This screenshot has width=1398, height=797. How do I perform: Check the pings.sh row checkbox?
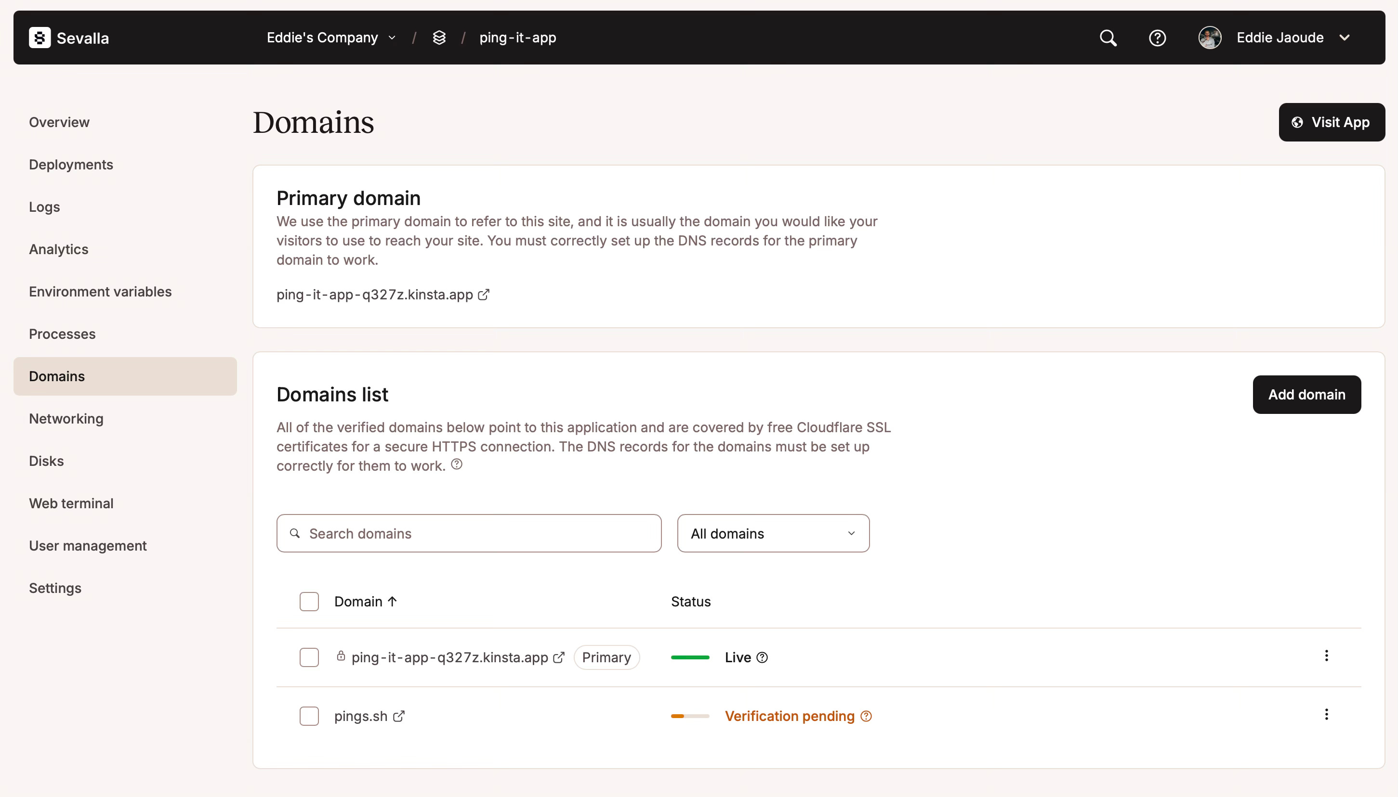point(309,716)
